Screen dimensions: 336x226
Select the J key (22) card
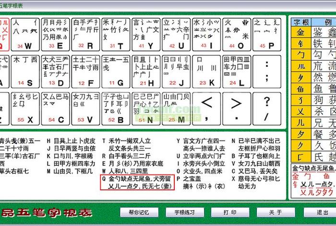pyautogui.click(x=176, y=72)
